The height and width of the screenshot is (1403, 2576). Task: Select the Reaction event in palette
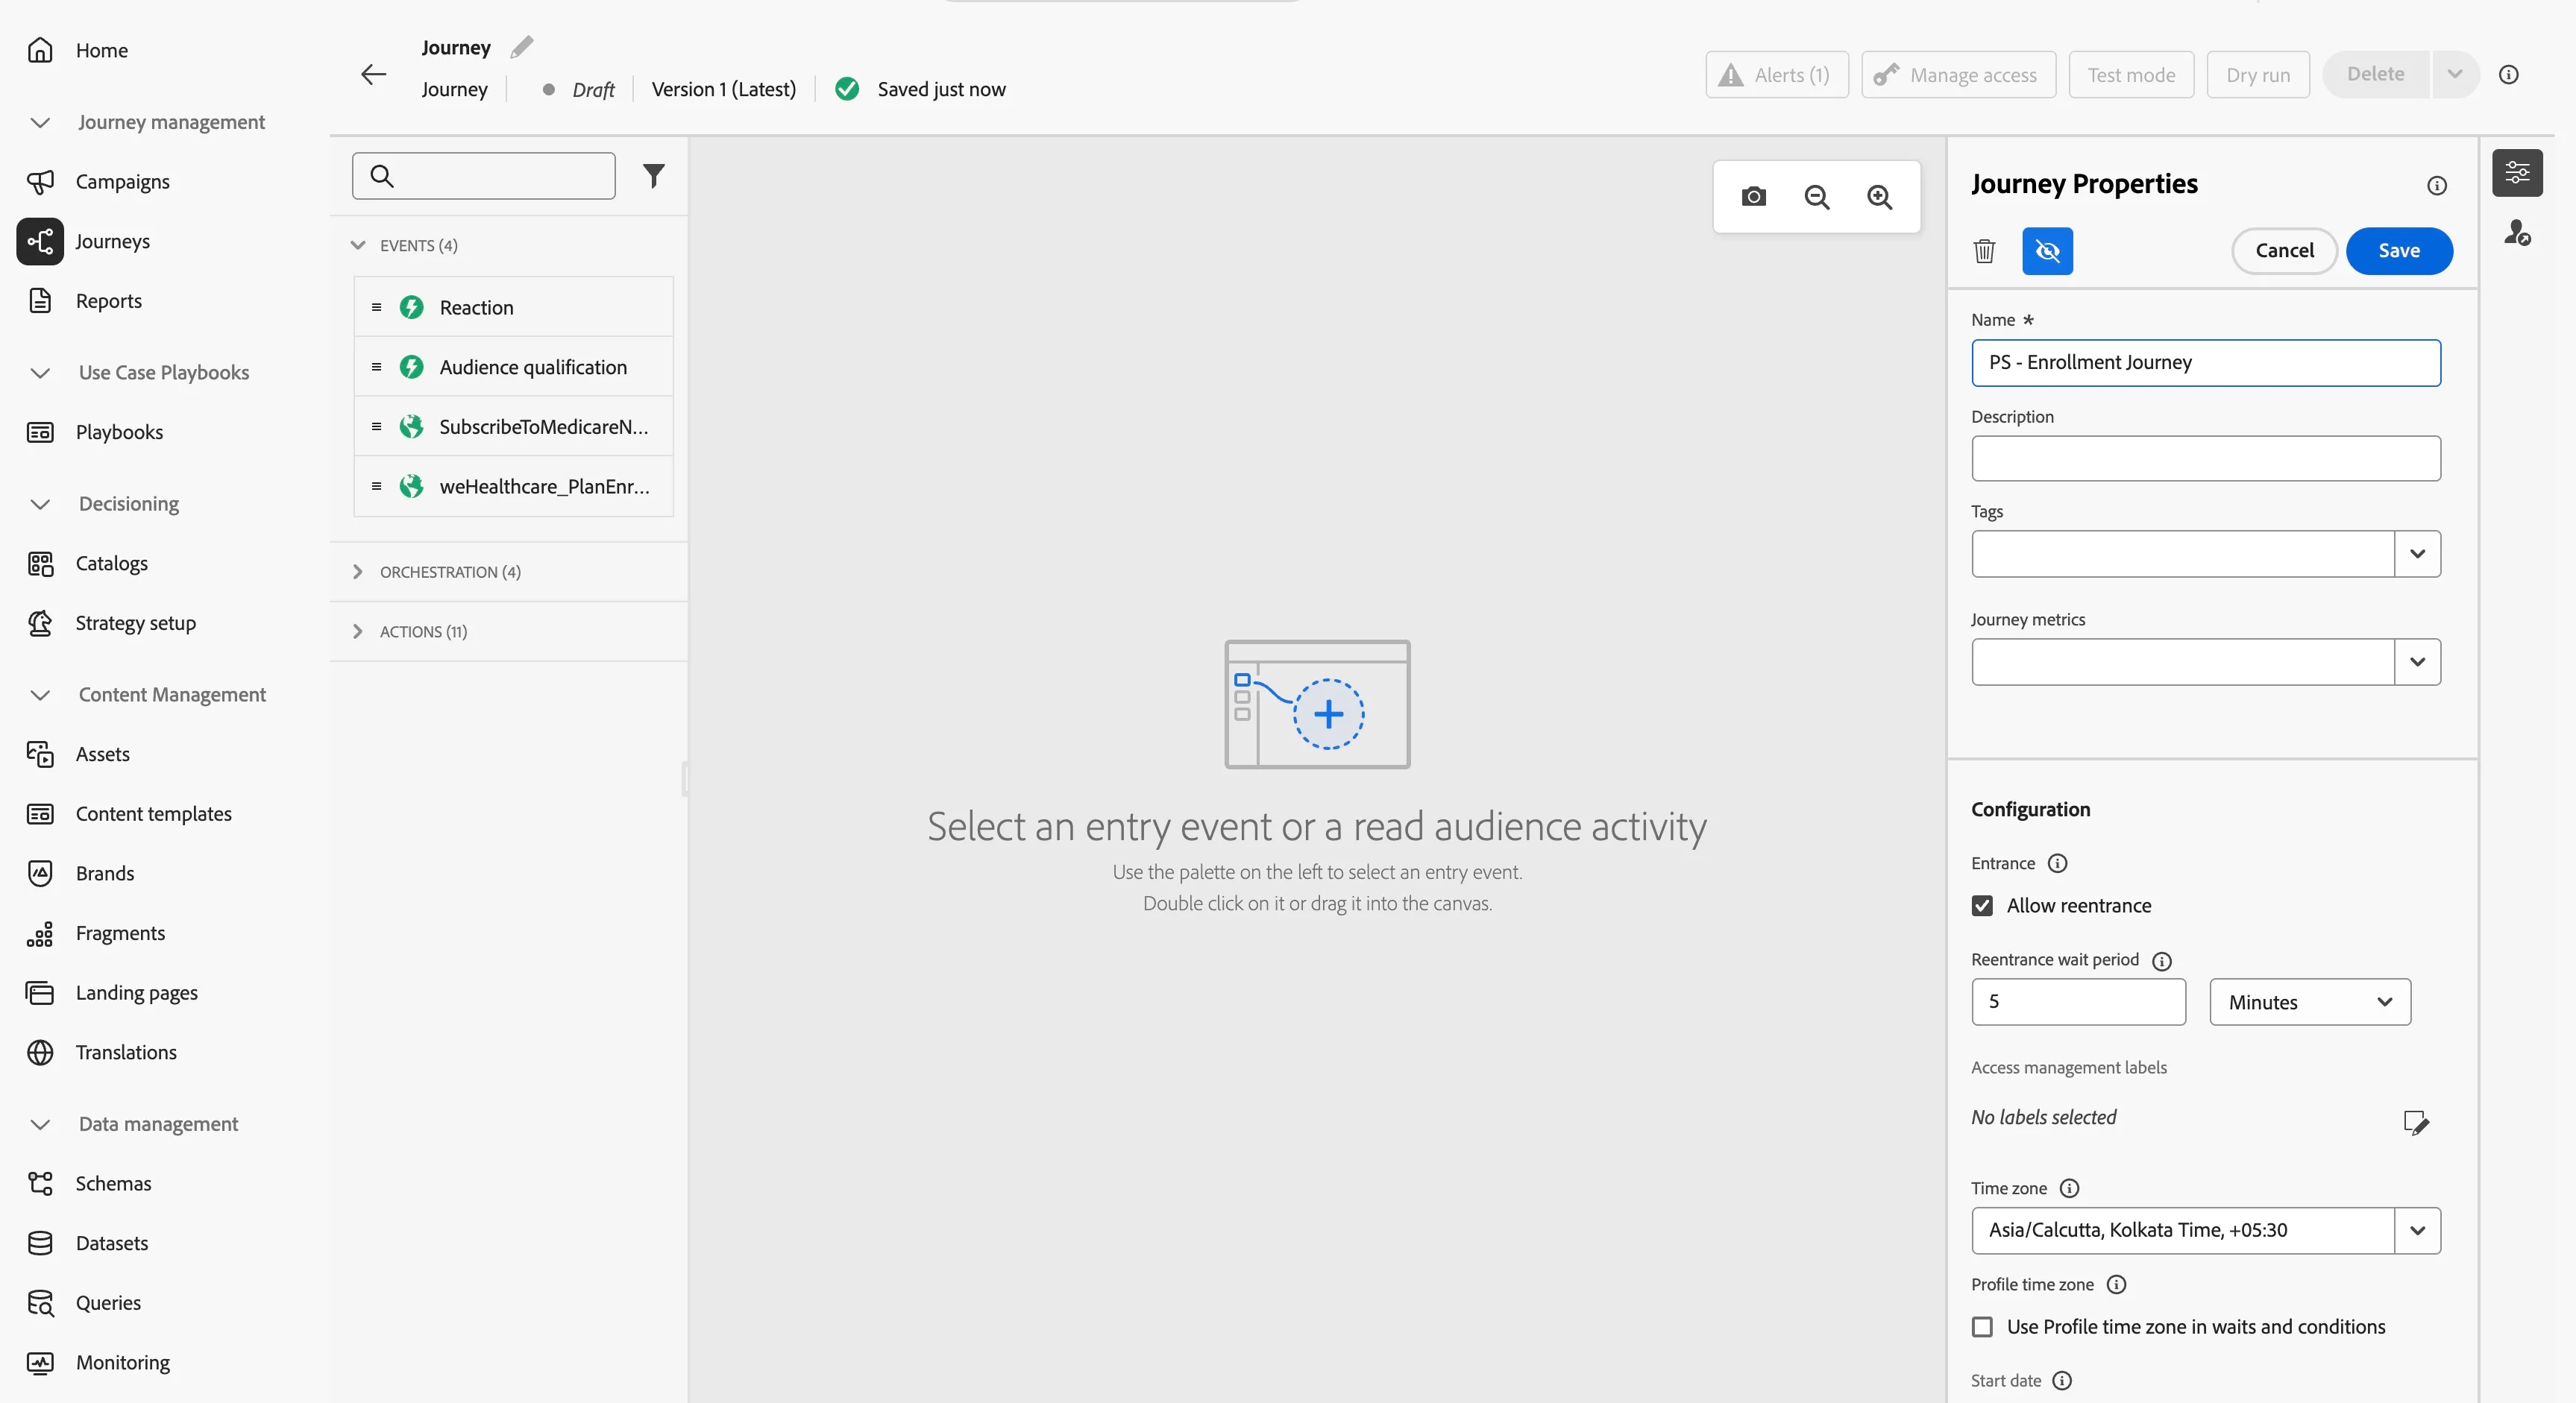click(513, 308)
